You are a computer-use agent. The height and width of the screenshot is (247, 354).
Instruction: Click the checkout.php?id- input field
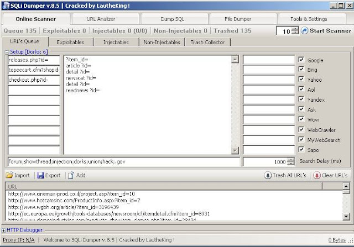tap(34, 80)
